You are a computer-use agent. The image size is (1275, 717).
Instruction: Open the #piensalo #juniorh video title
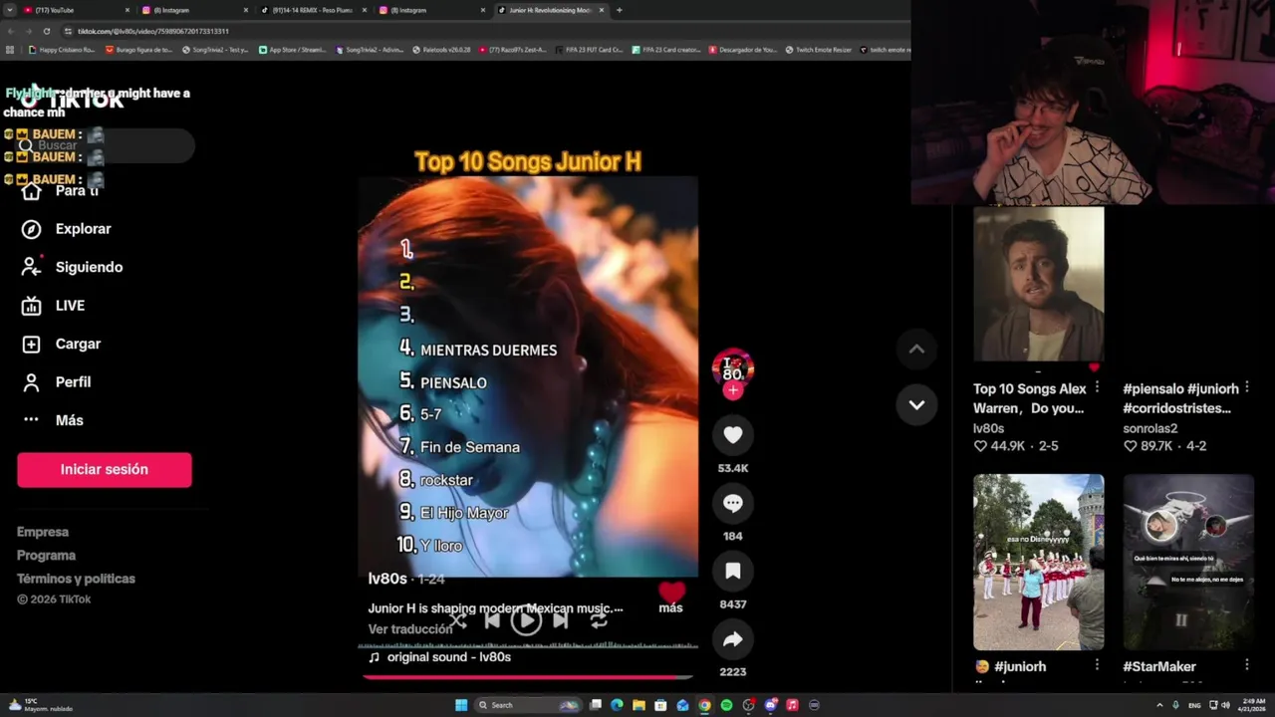pyautogui.click(x=1180, y=398)
